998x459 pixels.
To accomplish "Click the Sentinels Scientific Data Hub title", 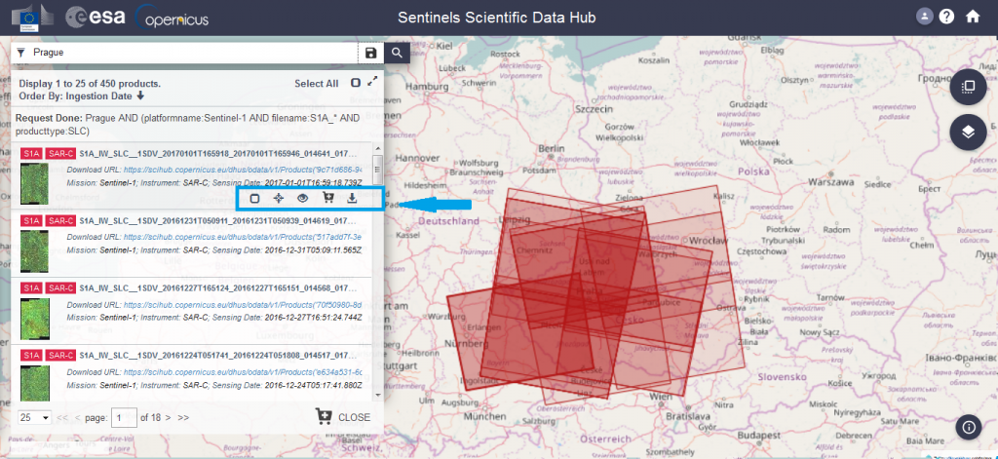I will pos(496,18).
